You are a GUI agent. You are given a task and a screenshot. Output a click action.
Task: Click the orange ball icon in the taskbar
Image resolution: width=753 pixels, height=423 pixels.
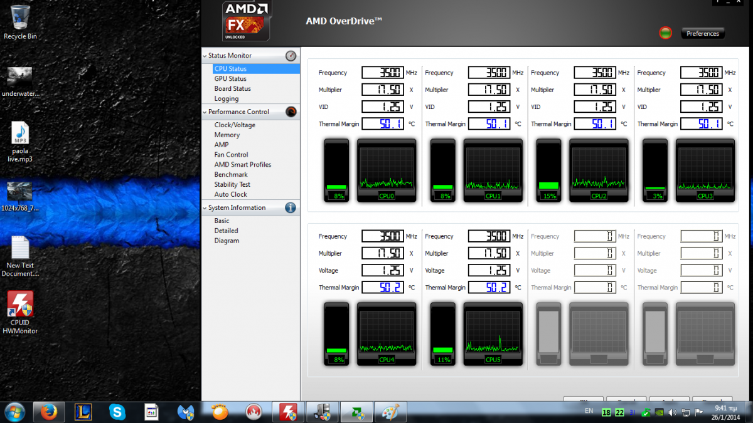(220, 412)
